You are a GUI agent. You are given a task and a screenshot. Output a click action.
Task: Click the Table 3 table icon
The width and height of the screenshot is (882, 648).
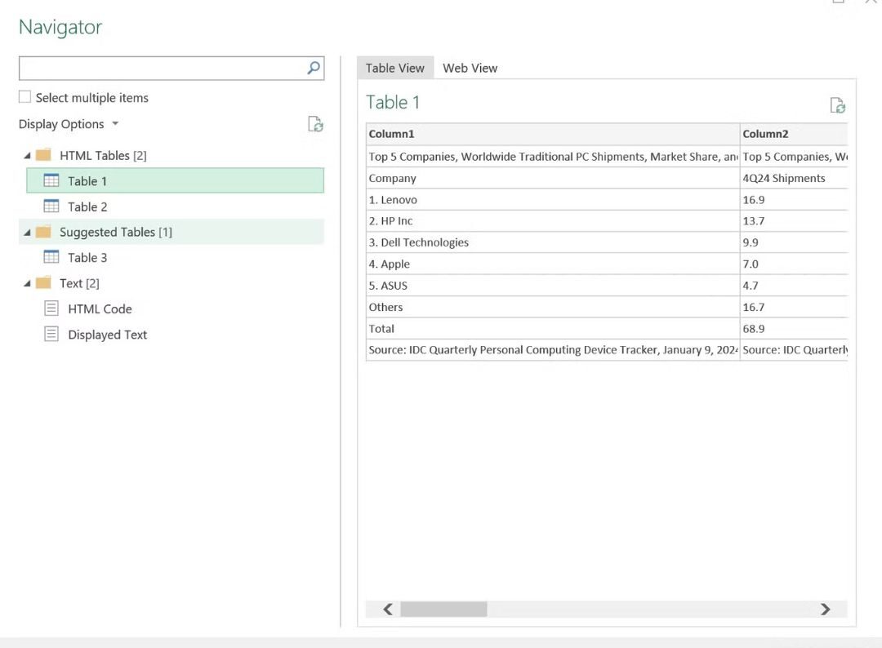(x=51, y=257)
